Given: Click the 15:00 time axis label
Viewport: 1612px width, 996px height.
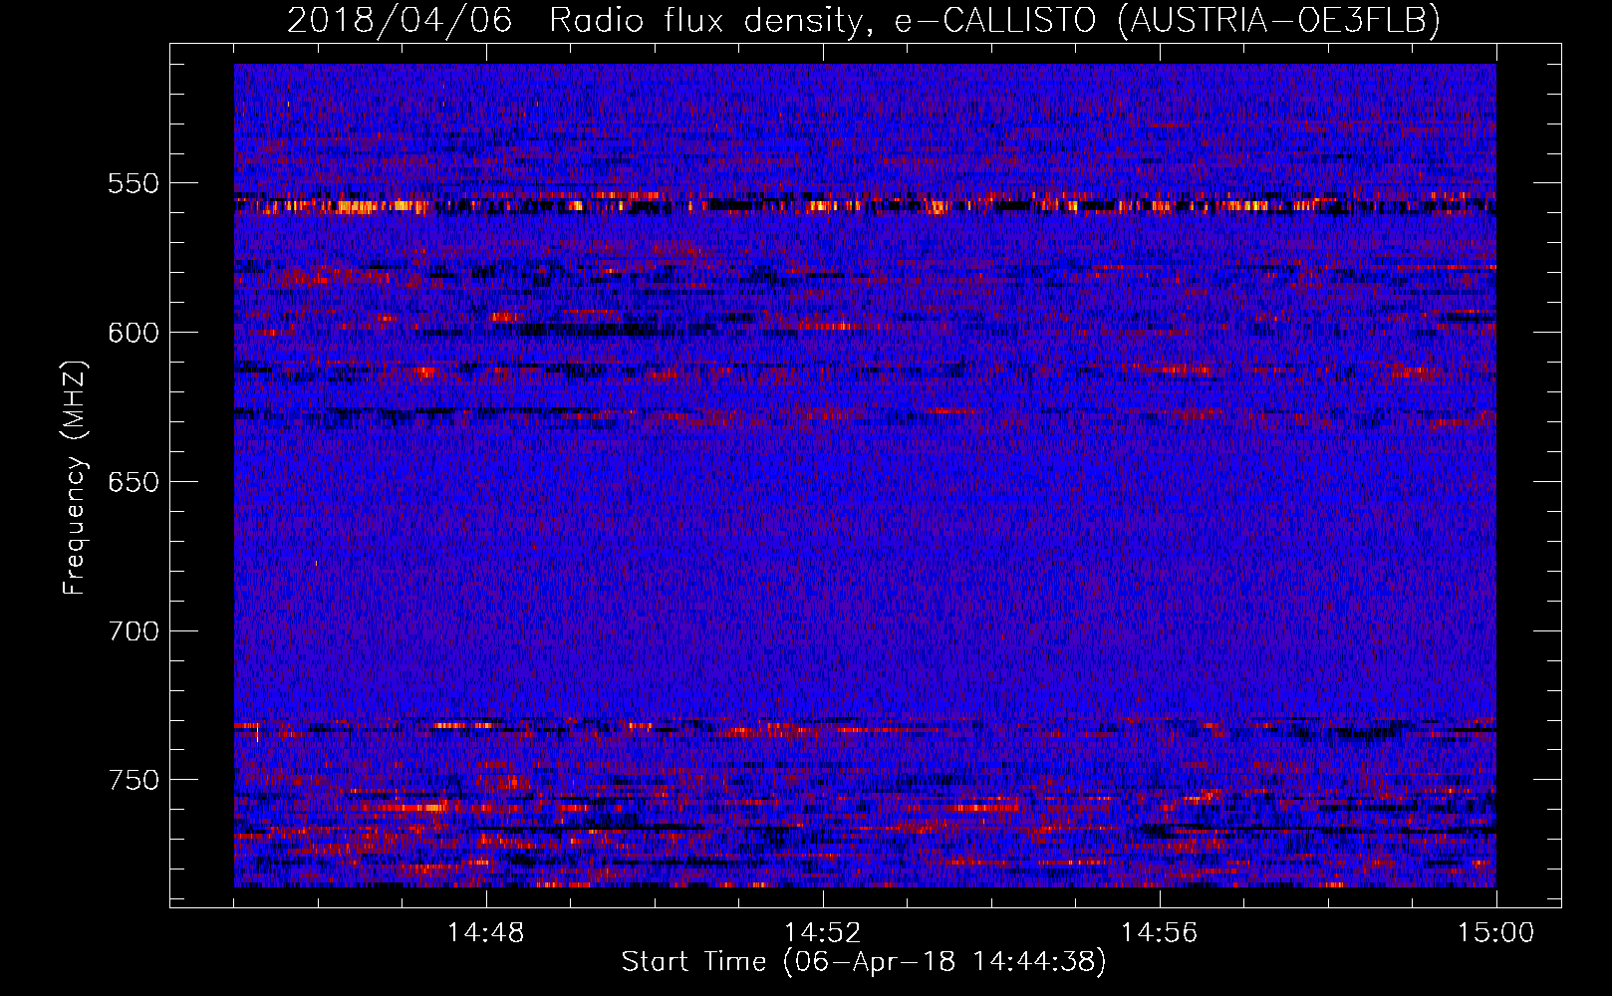Looking at the screenshot, I should coord(1496,933).
